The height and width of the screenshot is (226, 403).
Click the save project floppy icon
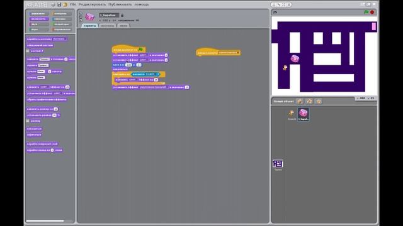pyautogui.click(x=59, y=4)
